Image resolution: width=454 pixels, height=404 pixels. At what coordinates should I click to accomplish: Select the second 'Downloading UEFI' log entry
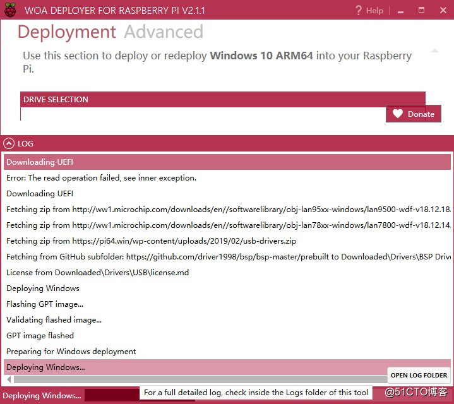point(227,194)
